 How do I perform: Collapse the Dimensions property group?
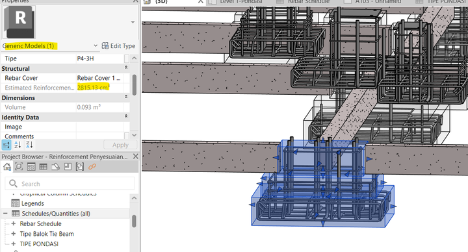tap(126, 97)
